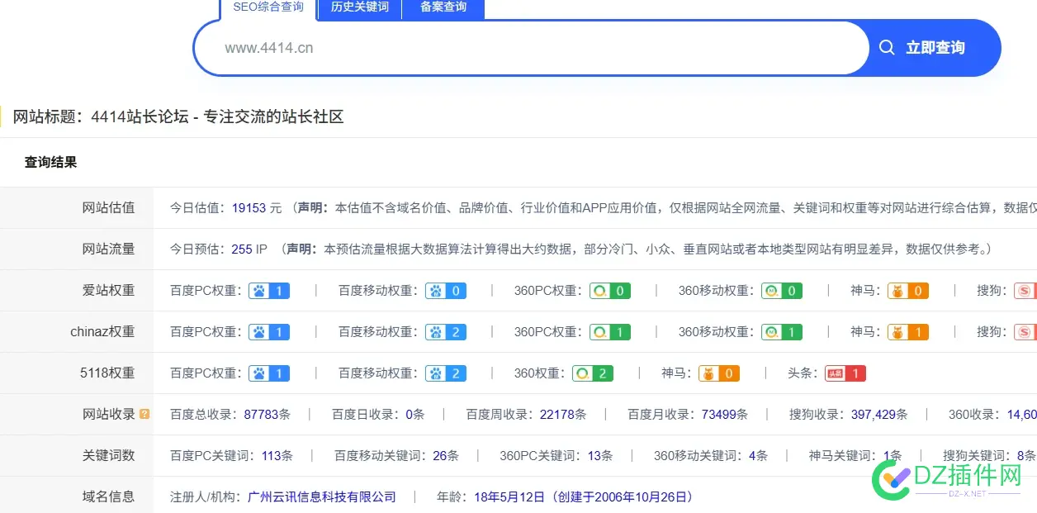Image resolution: width=1037 pixels, height=513 pixels.
Task: Click 爱站权重 百度移动权重 badge showing 0
Action: click(446, 291)
